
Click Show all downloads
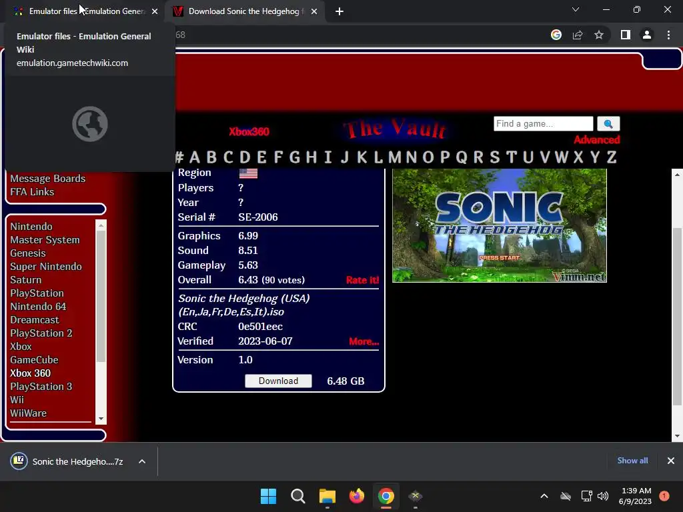632,461
